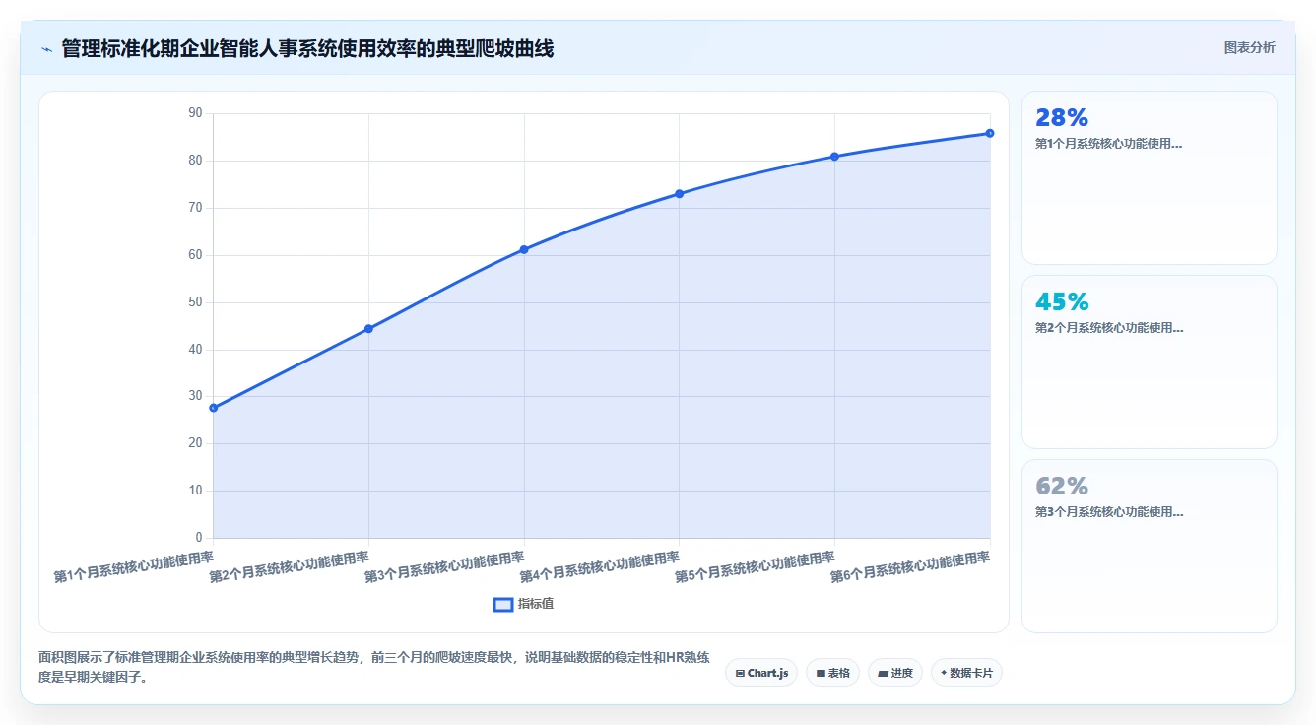The image size is (1316, 725).
Task: Select the month 1 data point on the curve
Action: [214, 408]
